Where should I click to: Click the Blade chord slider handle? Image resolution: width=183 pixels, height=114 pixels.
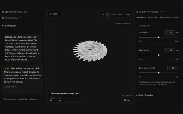pos(159,55)
